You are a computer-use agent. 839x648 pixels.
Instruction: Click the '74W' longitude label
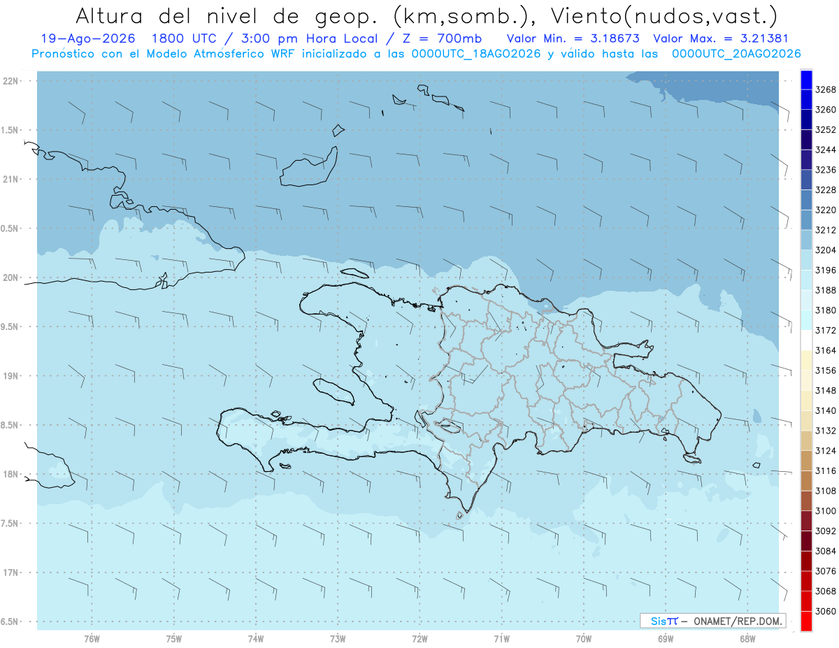256,639
